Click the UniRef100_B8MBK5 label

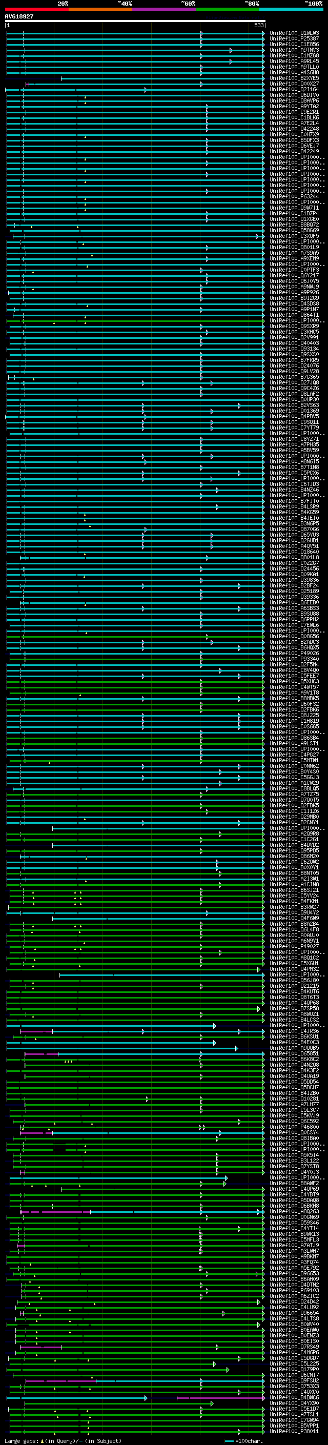[294, 698]
